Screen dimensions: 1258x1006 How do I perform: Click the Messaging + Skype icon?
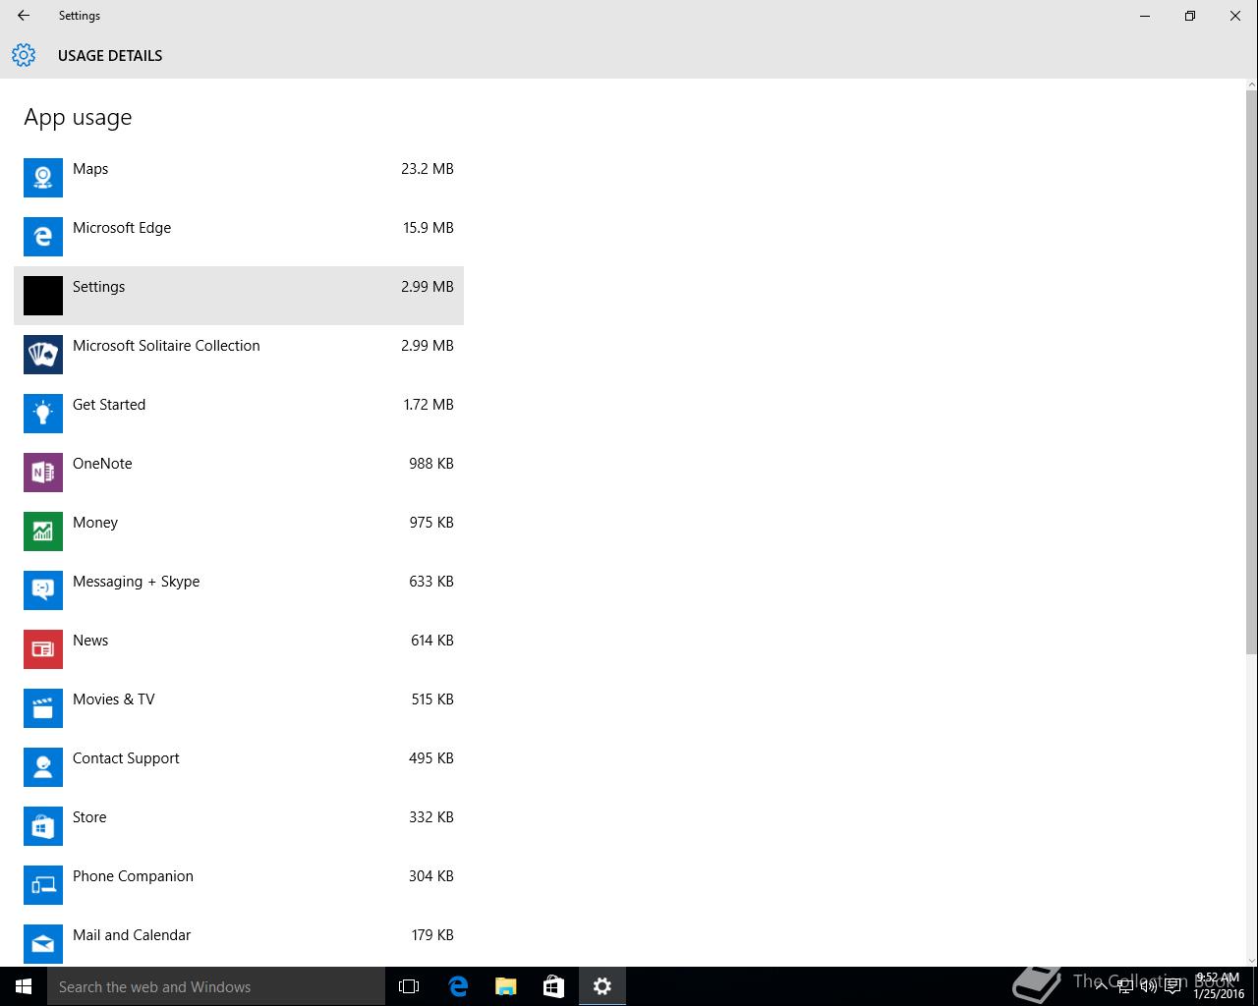point(43,590)
